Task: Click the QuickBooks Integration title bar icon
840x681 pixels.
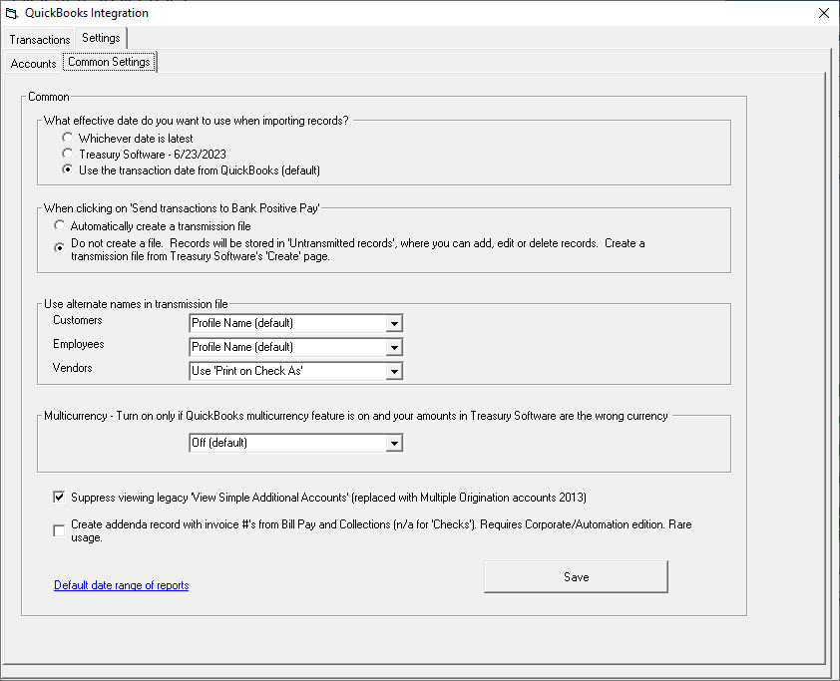Action: (11, 13)
